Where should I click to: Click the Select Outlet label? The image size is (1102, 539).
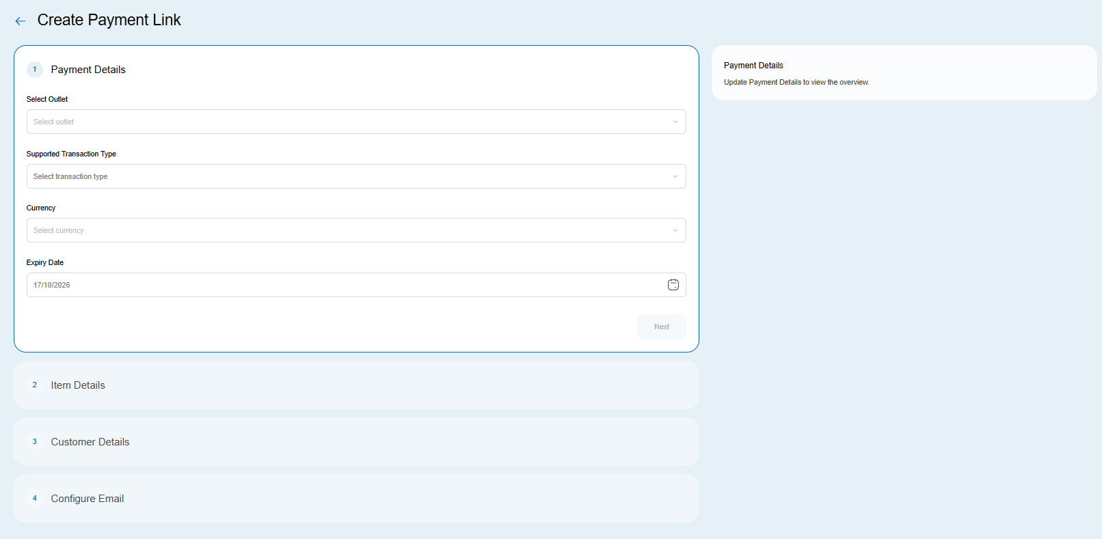click(x=47, y=99)
